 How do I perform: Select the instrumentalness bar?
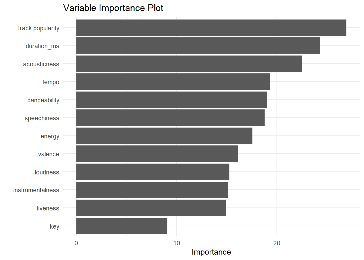(x=152, y=190)
